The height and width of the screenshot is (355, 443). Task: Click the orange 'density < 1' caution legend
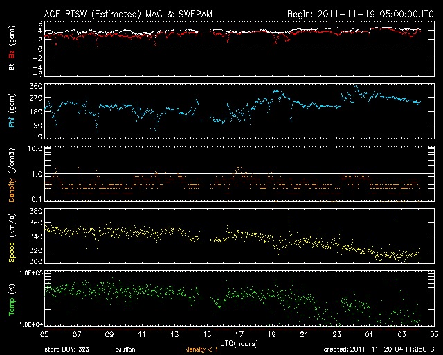202,349
